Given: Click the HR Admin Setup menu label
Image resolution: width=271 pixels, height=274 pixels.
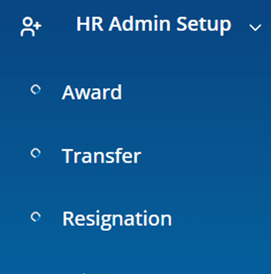Looking at the screenshot, I should point(154,25).
